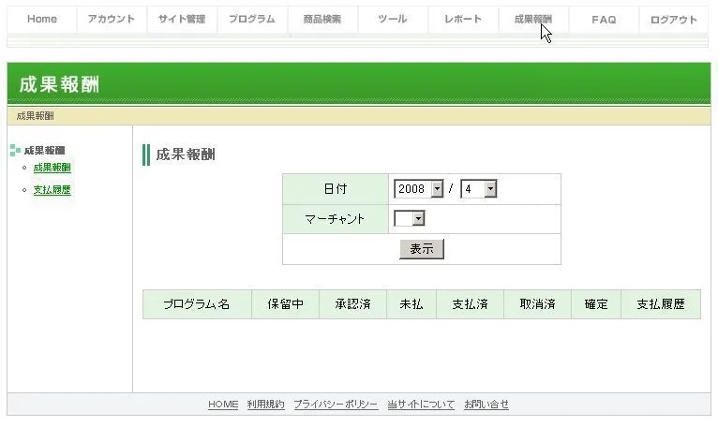This screenshot has height=427, width=718.
Task: Click the ログアウト tab to log out
Action: [674, 20]
